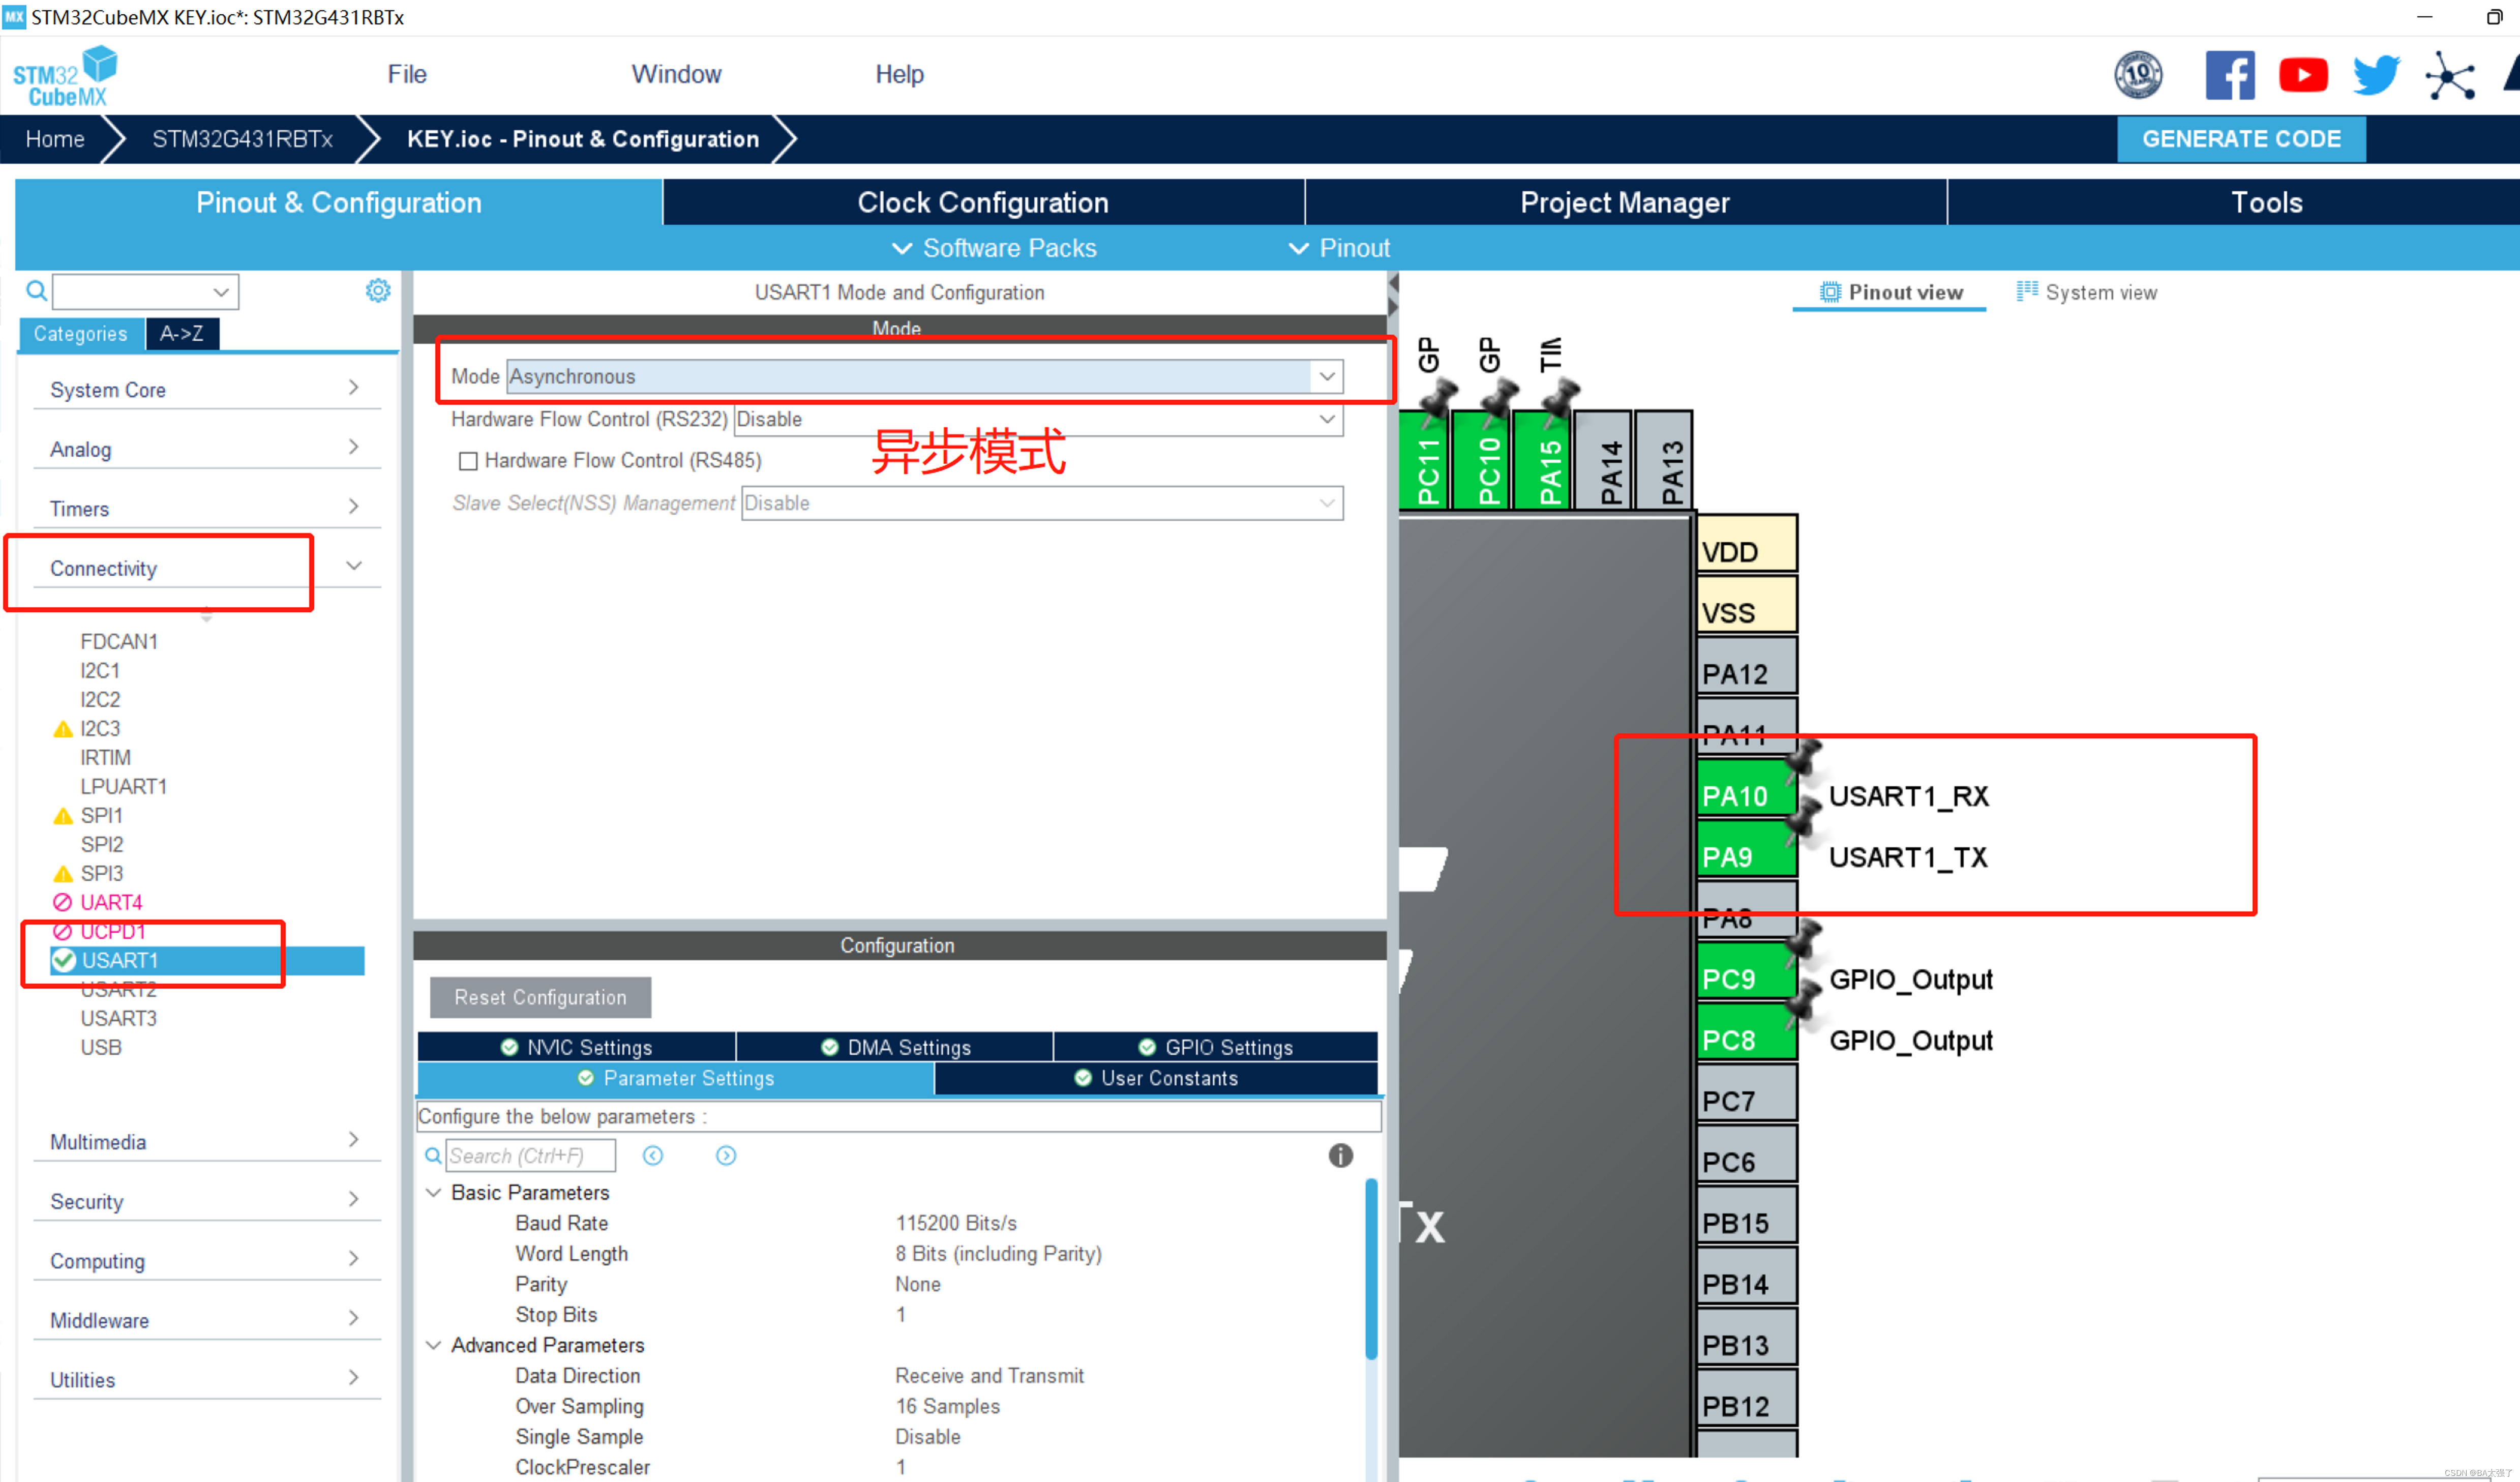This screenshot has height=1482, width=2520.
Task: Select USART2 in the Connectivity list
Action: [118, 989]
